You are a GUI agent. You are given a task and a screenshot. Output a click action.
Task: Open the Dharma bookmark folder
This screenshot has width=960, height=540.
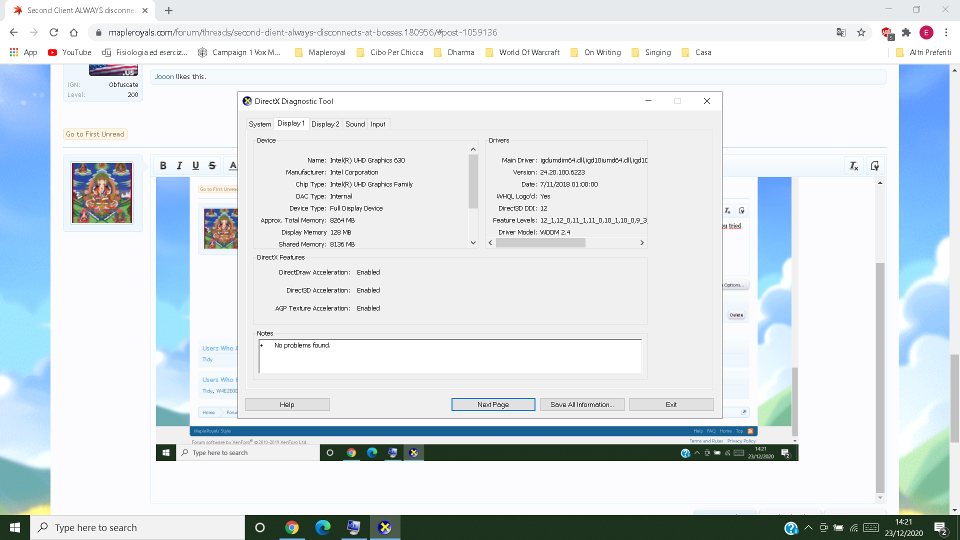pyautogui.click(x=454, y=52)
